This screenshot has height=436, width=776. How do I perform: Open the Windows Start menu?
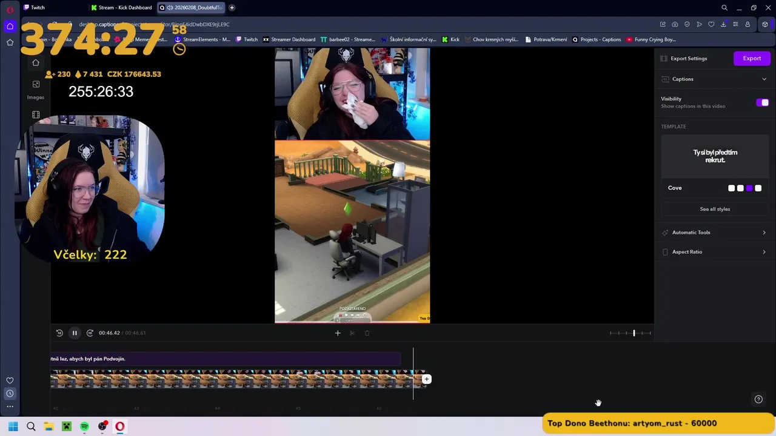point(13,426)
